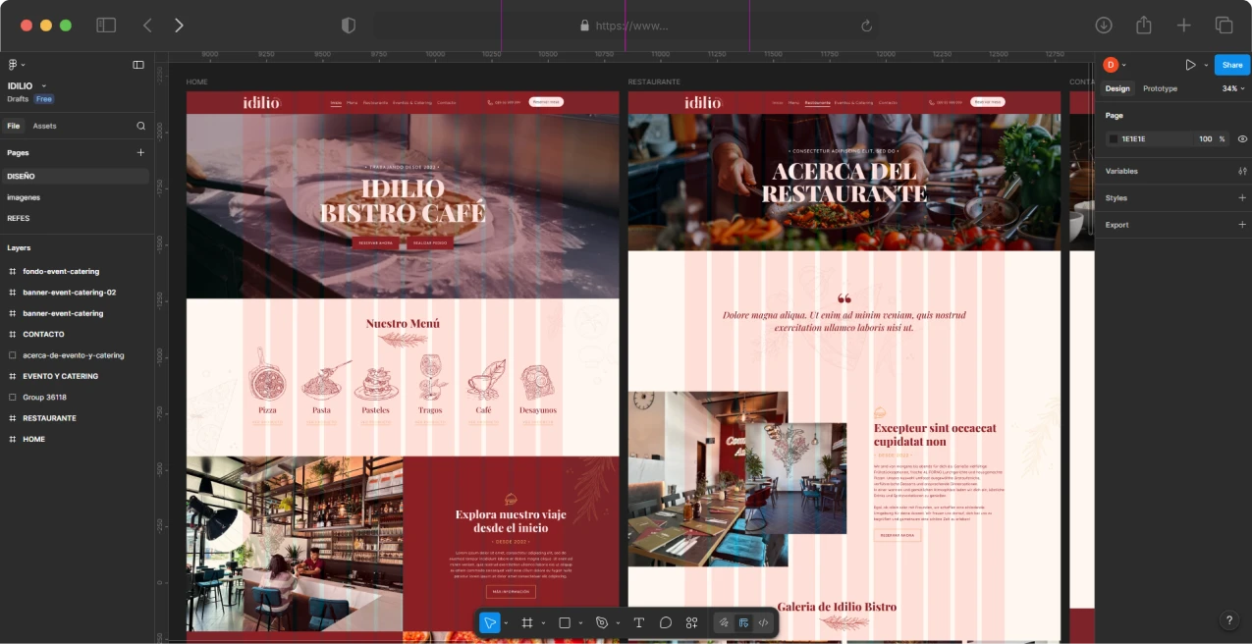Open the IDILIO file name dropdown
This screenshot has width=1252, height=644.
[43, 86]
